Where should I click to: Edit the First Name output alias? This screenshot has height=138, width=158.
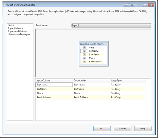91,85
